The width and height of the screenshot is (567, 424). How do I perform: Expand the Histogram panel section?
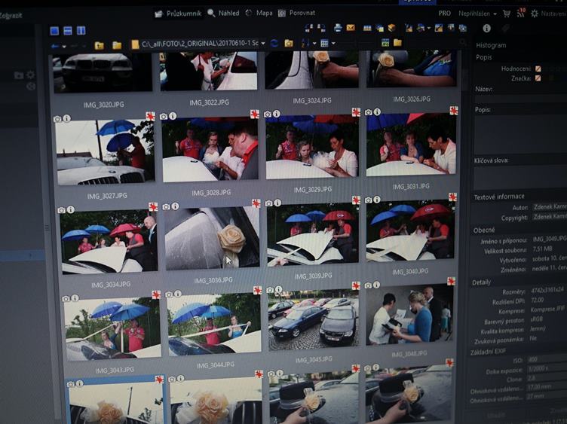point(491,45)
